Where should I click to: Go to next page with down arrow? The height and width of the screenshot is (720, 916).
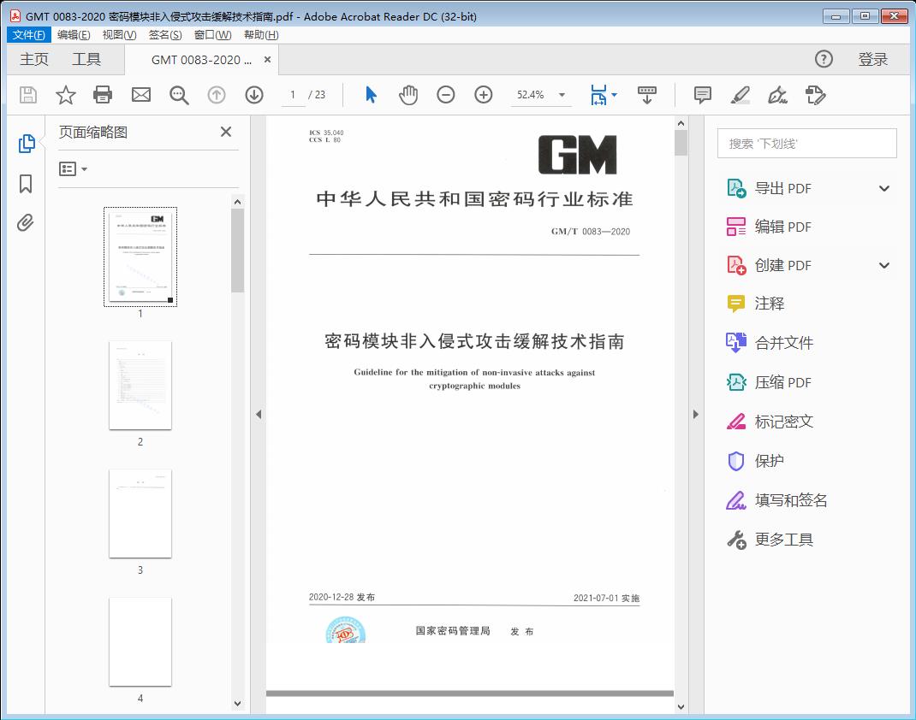point(254,95)
